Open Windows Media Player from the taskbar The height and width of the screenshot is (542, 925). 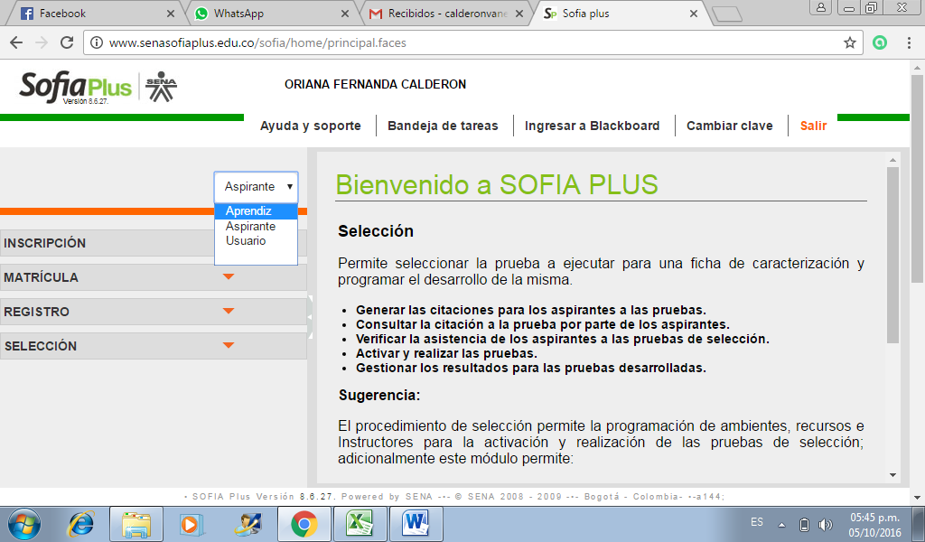[192, 523]
